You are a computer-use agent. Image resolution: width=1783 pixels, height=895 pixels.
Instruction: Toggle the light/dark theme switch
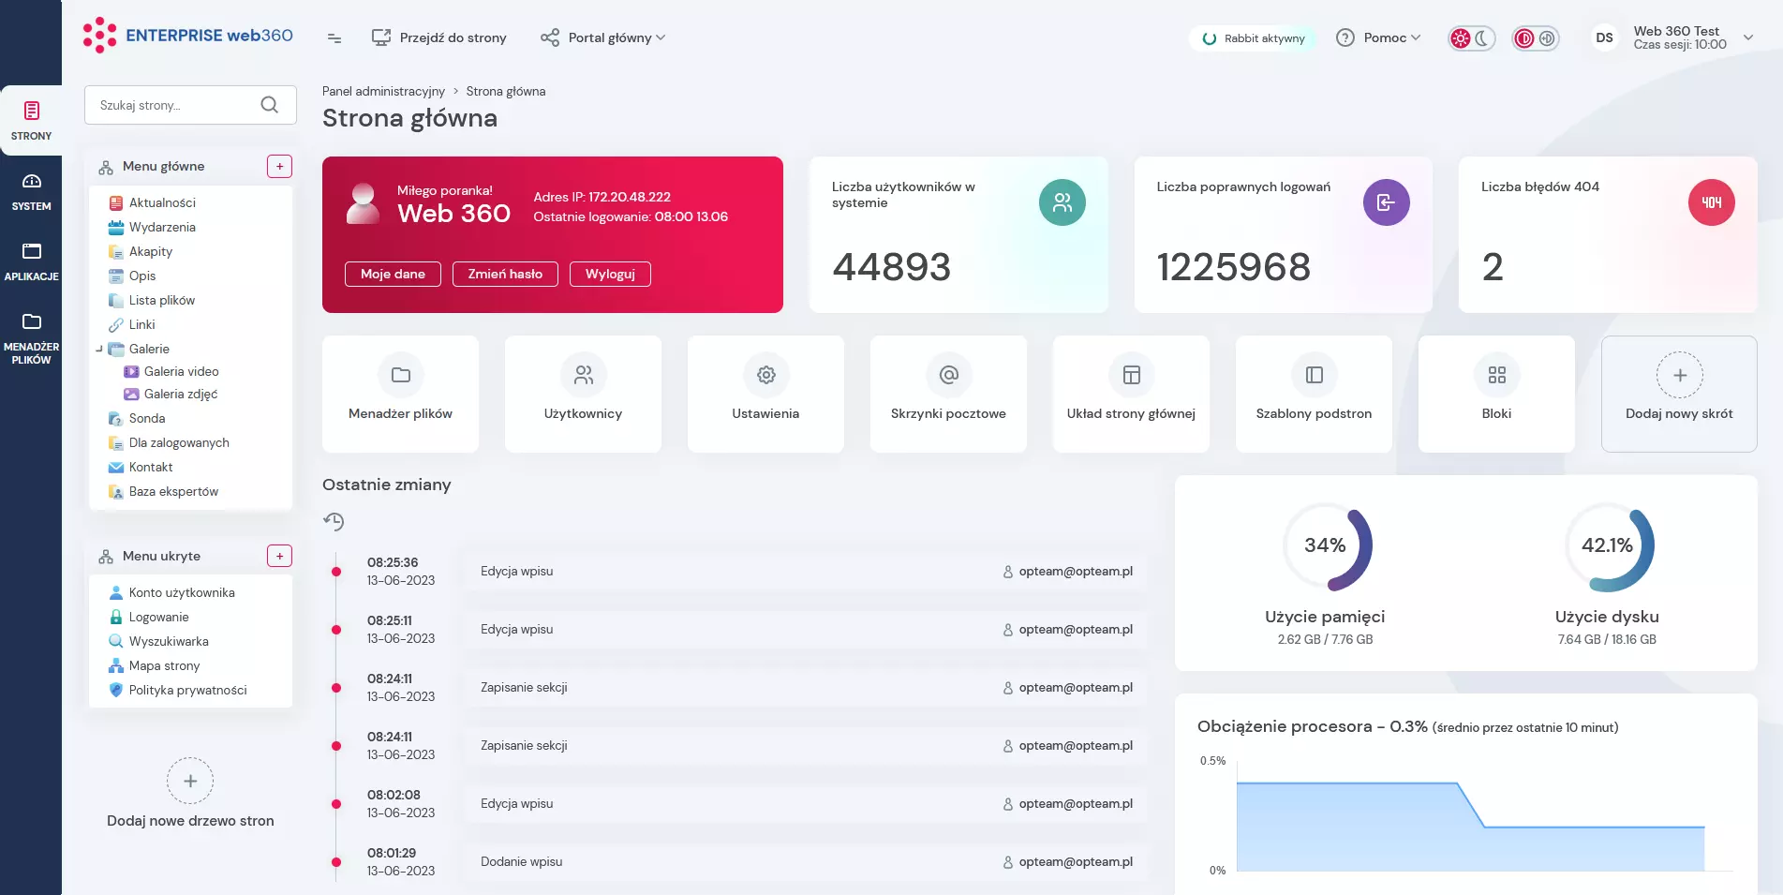[x=1471, y=38]
